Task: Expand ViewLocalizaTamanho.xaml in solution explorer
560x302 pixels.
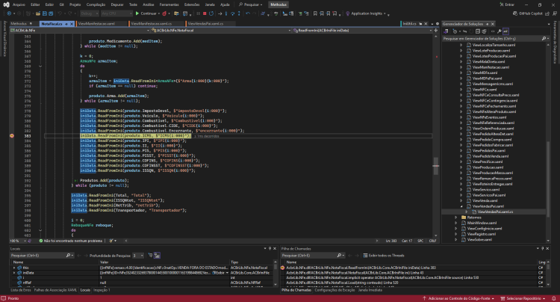Action: tap(461, 45)
